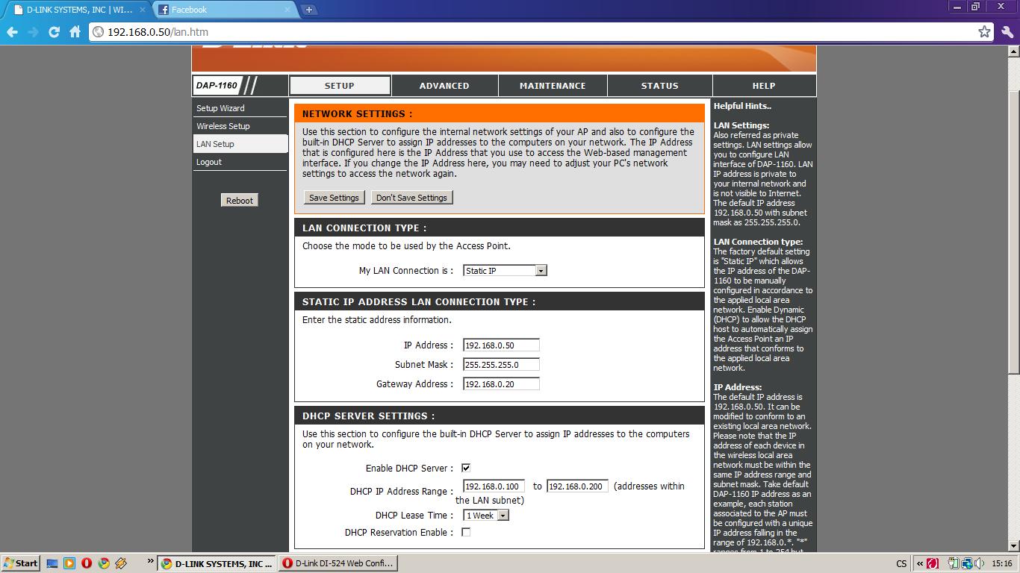
Task: Click Logout in the sidebar
Action: click(209, 162)
